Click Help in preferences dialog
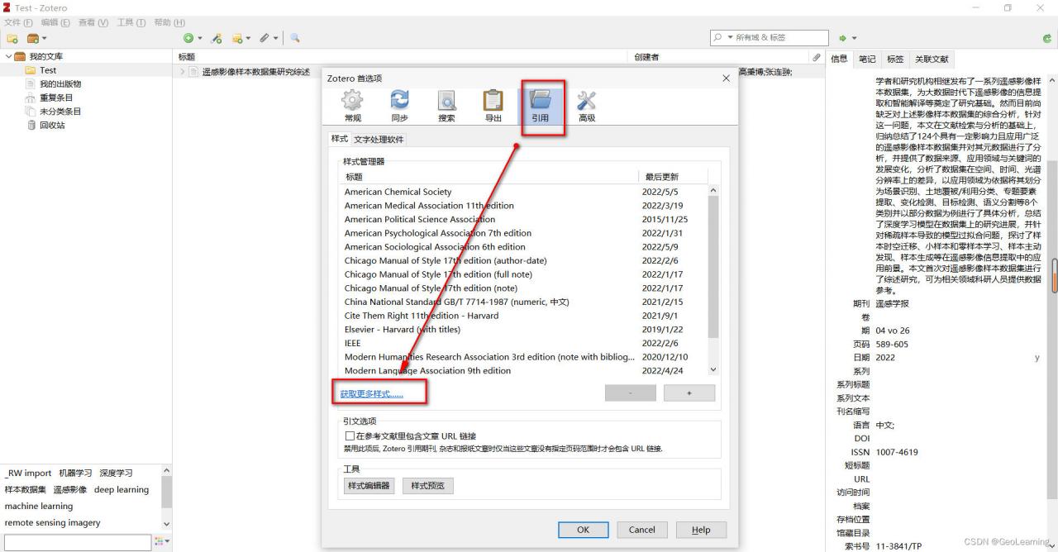This screenshot has width=1058, height=552. (x=701, y=530)
